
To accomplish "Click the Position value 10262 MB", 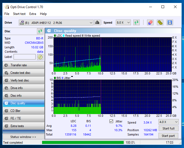I will point(150,130).
